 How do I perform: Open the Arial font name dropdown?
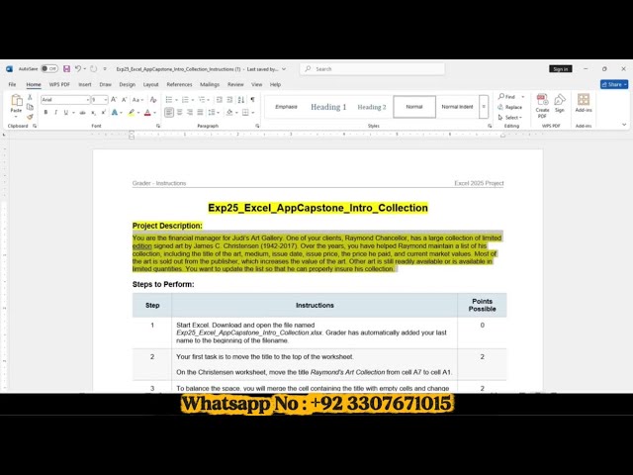(88, 100)
